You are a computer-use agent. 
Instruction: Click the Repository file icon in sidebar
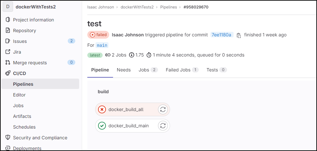click(x=8, y=31)
